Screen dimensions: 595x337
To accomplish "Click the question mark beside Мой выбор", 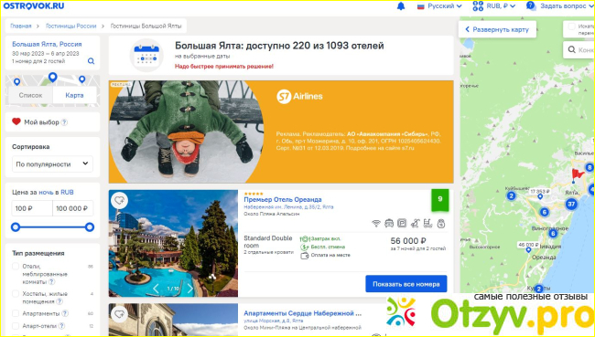I will [x=64, y=122].
